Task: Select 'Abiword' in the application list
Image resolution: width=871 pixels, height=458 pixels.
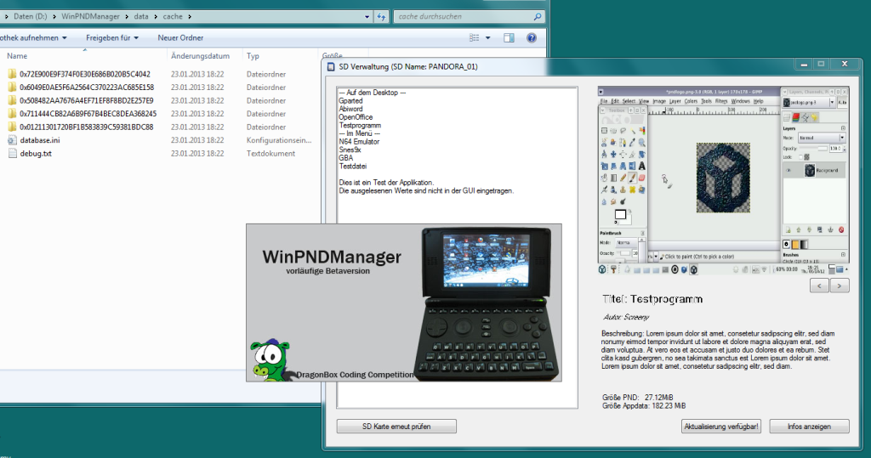Action: [350, 109]
